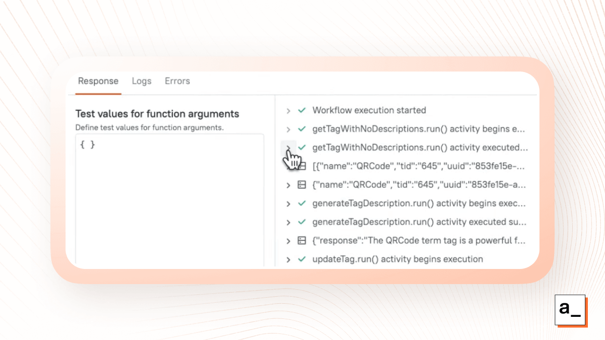This screenshot has height=340, width=605.
Task: Expand the updateTag.run() begins execution entry
Action: (x=288, y=259)
